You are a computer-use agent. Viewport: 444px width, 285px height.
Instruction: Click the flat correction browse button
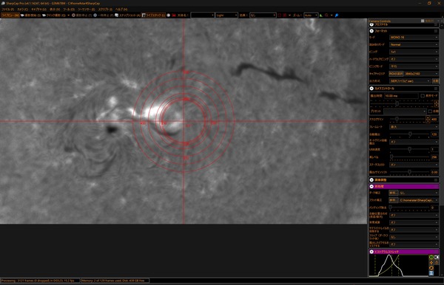point(394,200)
